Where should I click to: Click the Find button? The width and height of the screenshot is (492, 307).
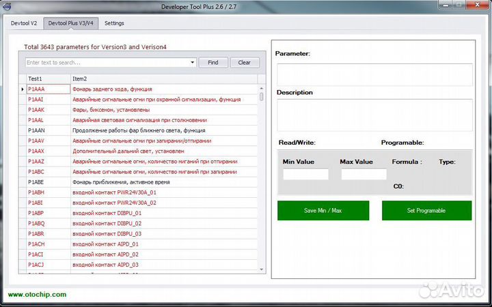pos(213,63)
